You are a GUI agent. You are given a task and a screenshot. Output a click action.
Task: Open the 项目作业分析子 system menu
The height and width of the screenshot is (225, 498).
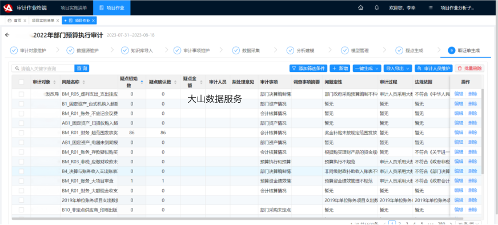pyautogui.click(x=457, y=7)
